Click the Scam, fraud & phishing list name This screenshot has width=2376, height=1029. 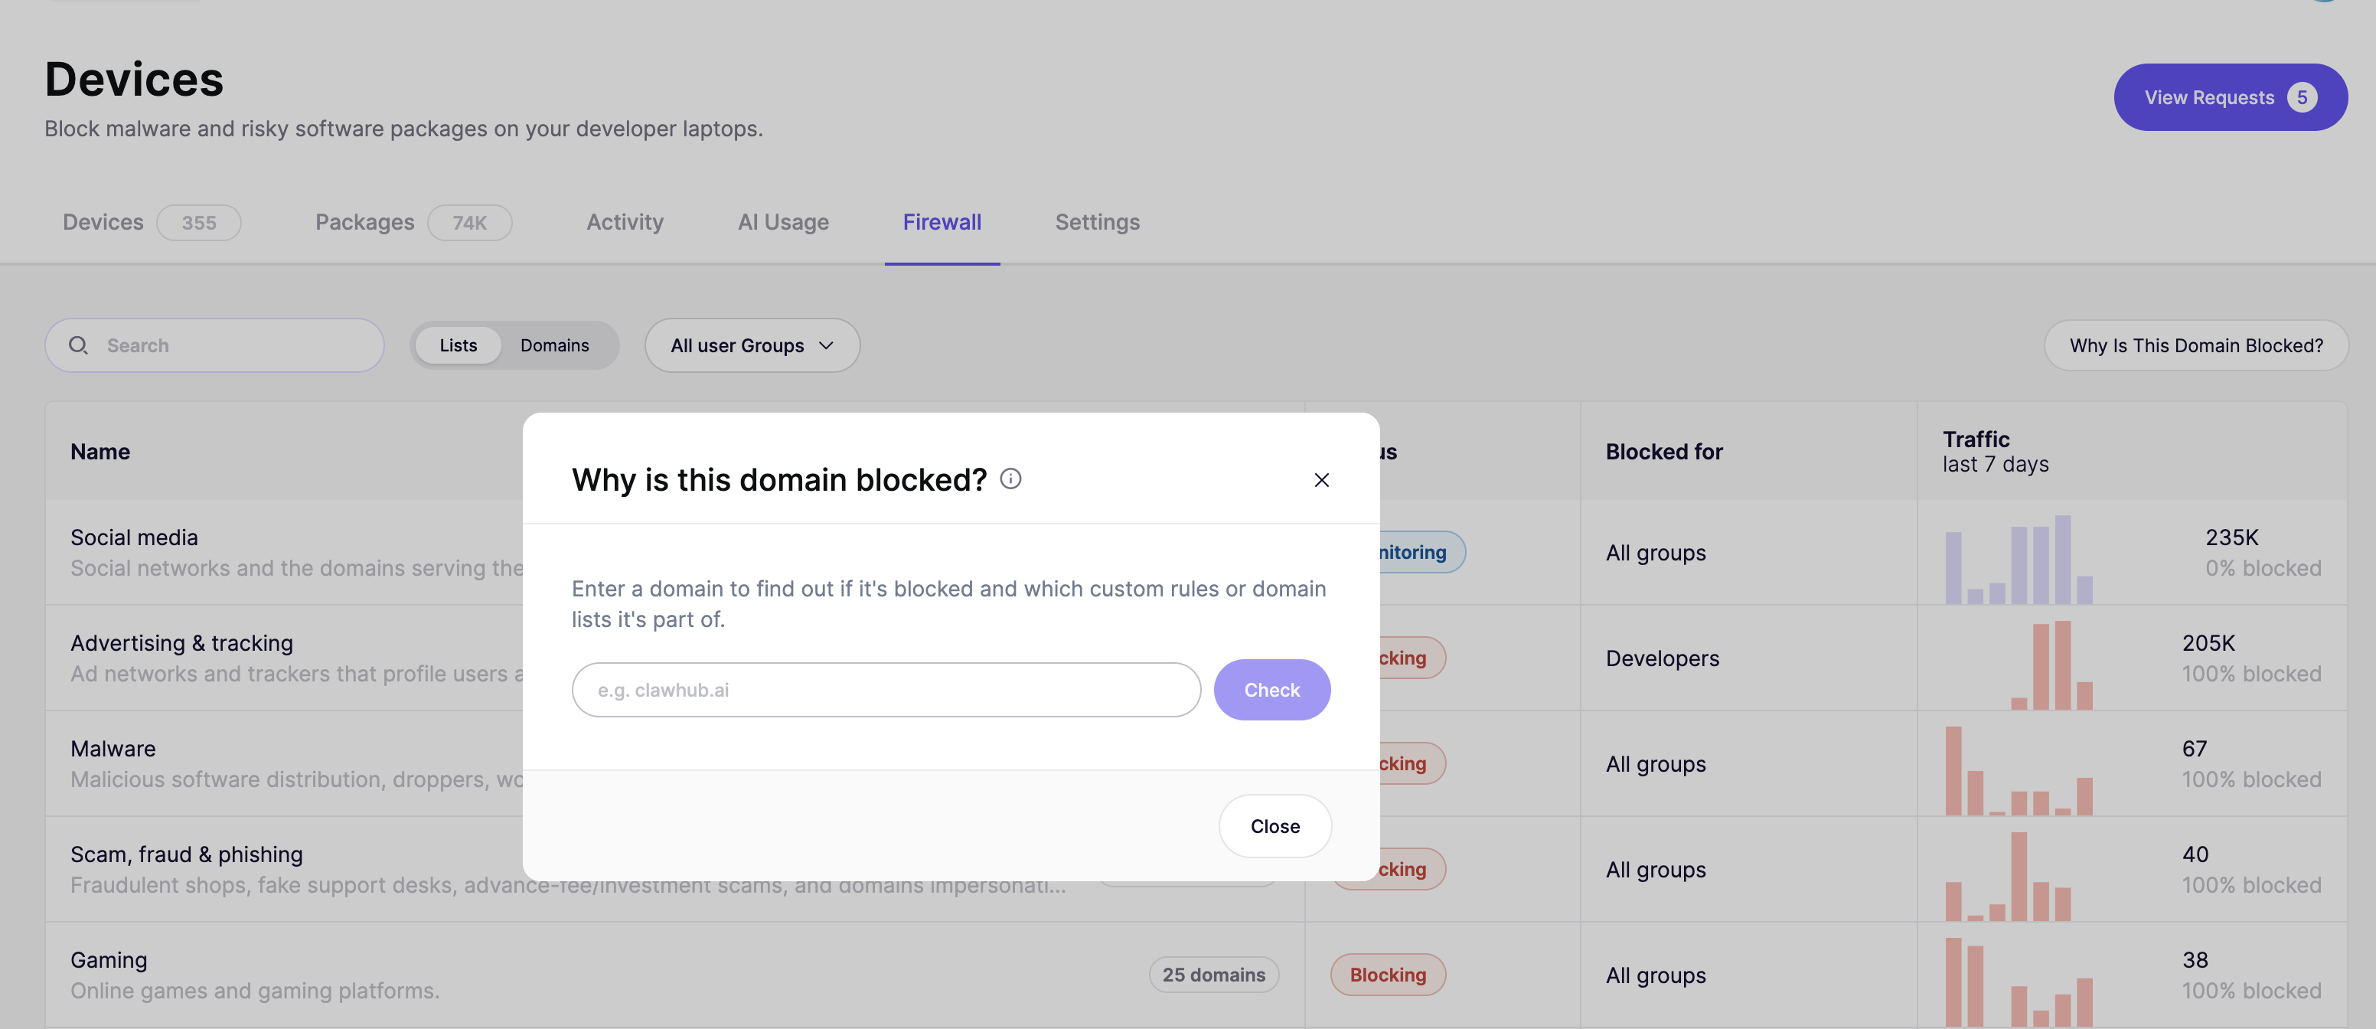pos(186,854)
